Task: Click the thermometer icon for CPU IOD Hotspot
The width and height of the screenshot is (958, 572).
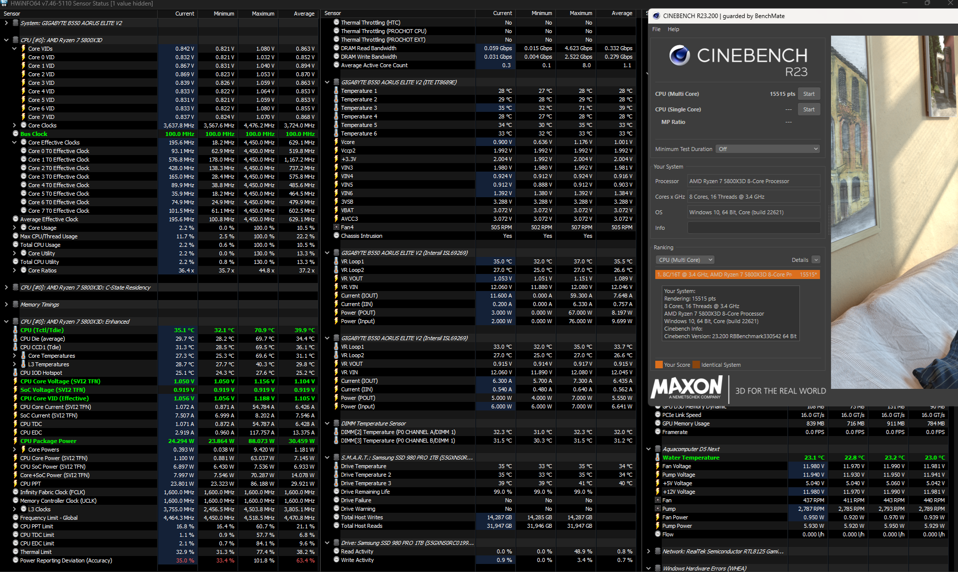Action: coord(16,373)
